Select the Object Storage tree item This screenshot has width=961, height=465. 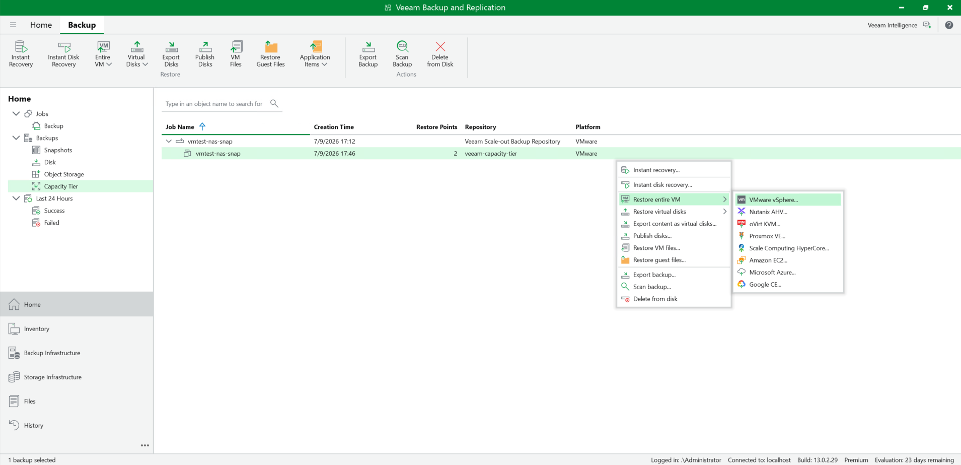[x=63, y=174]
